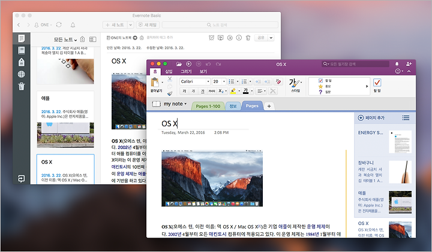This screenshot has width=432, height=252.
Task: Click the OneNote back navigation arrow
Action: [x=189, y=64]
